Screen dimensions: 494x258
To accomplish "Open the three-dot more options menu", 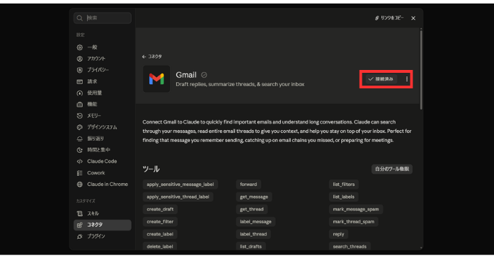I will pos(407,79).
